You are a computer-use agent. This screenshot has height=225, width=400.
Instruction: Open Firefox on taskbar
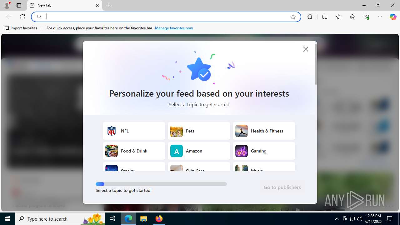(x=159, y=219)
